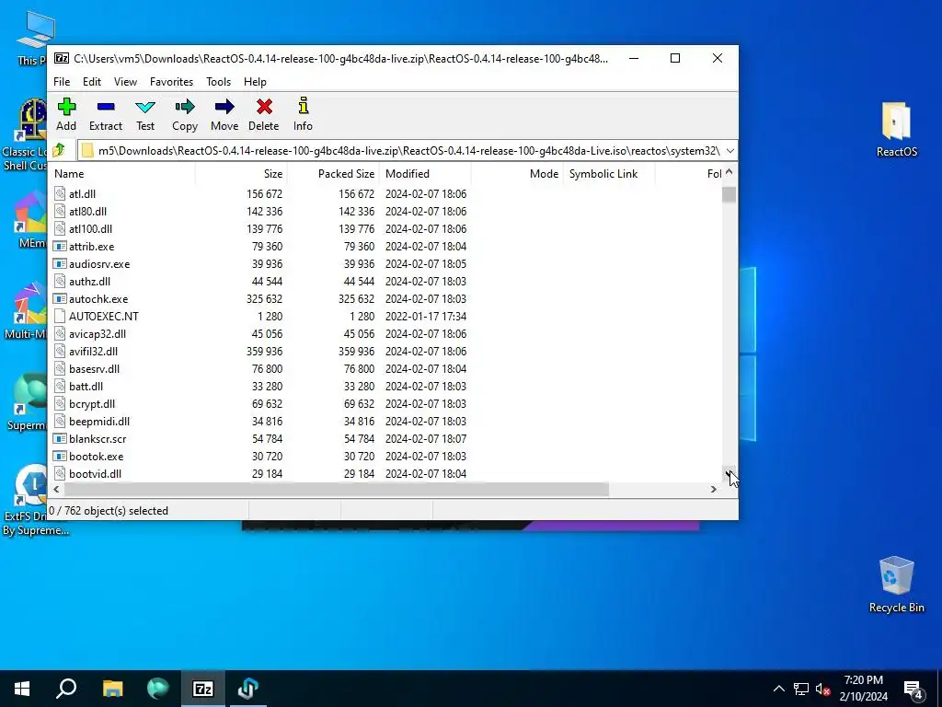
Task: Select the basesrv.dll file
Action: click(x=95, y=368)
